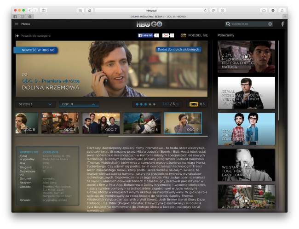The width and height of the screenshot is (299, 229).
Task: Play the "Alzheimer: Taśmy" recommendation
Action: (247, 200)
